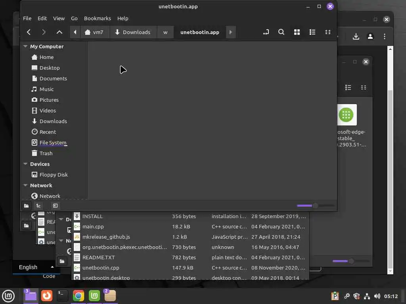406x304 pixels.
Task: Switch to icon view
Action: click(x=297, y=32)
